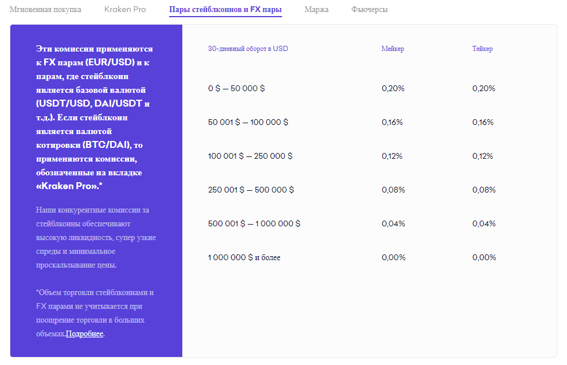Viewport: 567px width, 365px height.
Task: Open the Мгновенная покупка tab
Action: click(45, 9)
